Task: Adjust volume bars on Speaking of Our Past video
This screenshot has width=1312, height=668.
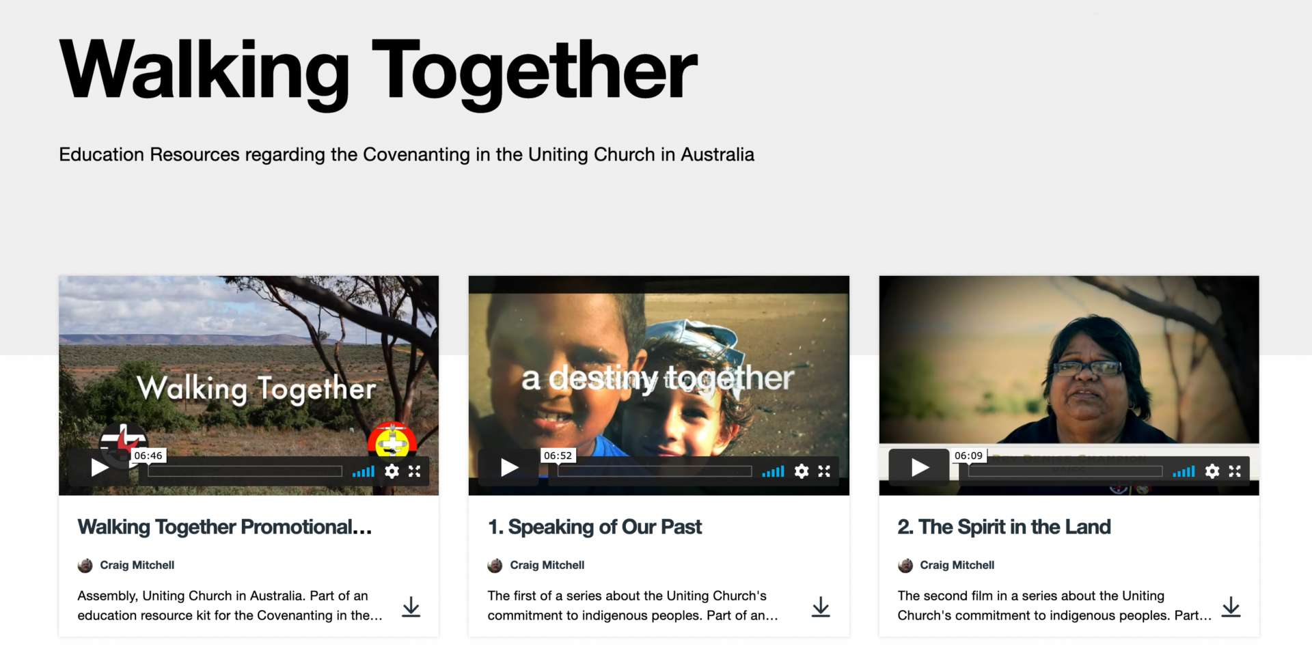Action: (x=774, y=471)
